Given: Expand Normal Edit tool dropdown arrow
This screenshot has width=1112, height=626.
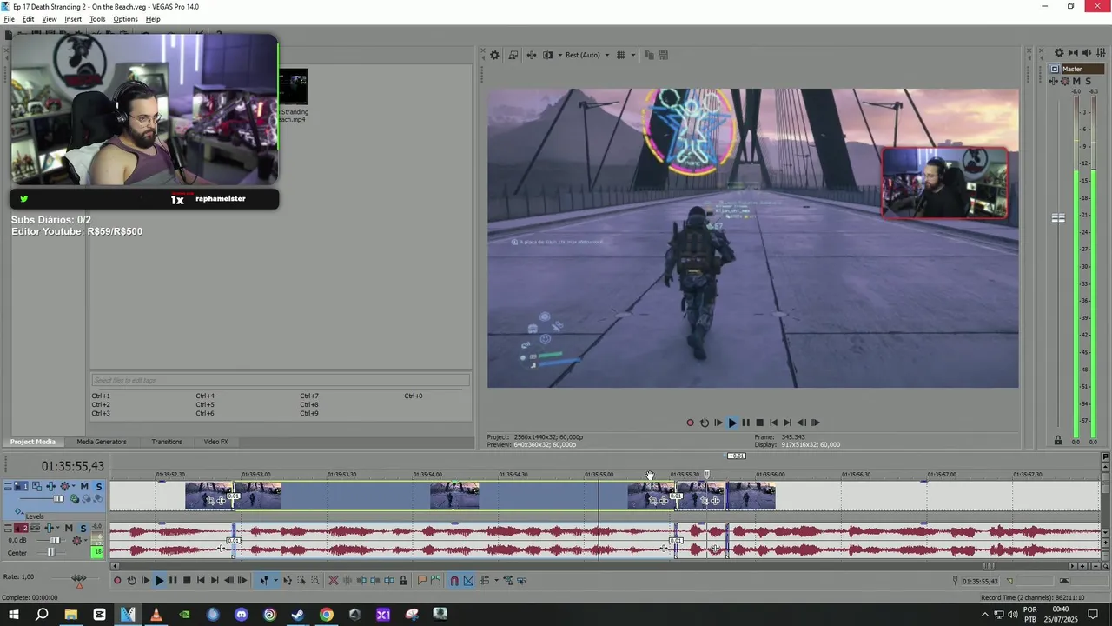Looking at the screenshot, I should pos(275,580).
